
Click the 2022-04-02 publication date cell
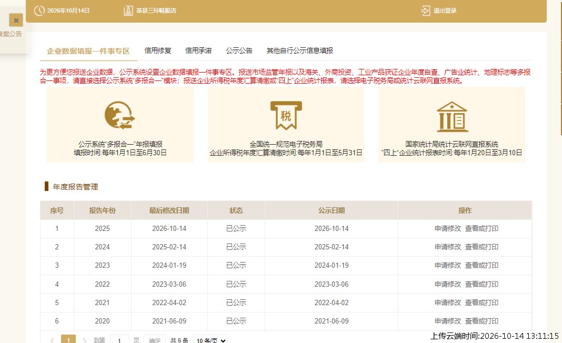tap(332, 303)
